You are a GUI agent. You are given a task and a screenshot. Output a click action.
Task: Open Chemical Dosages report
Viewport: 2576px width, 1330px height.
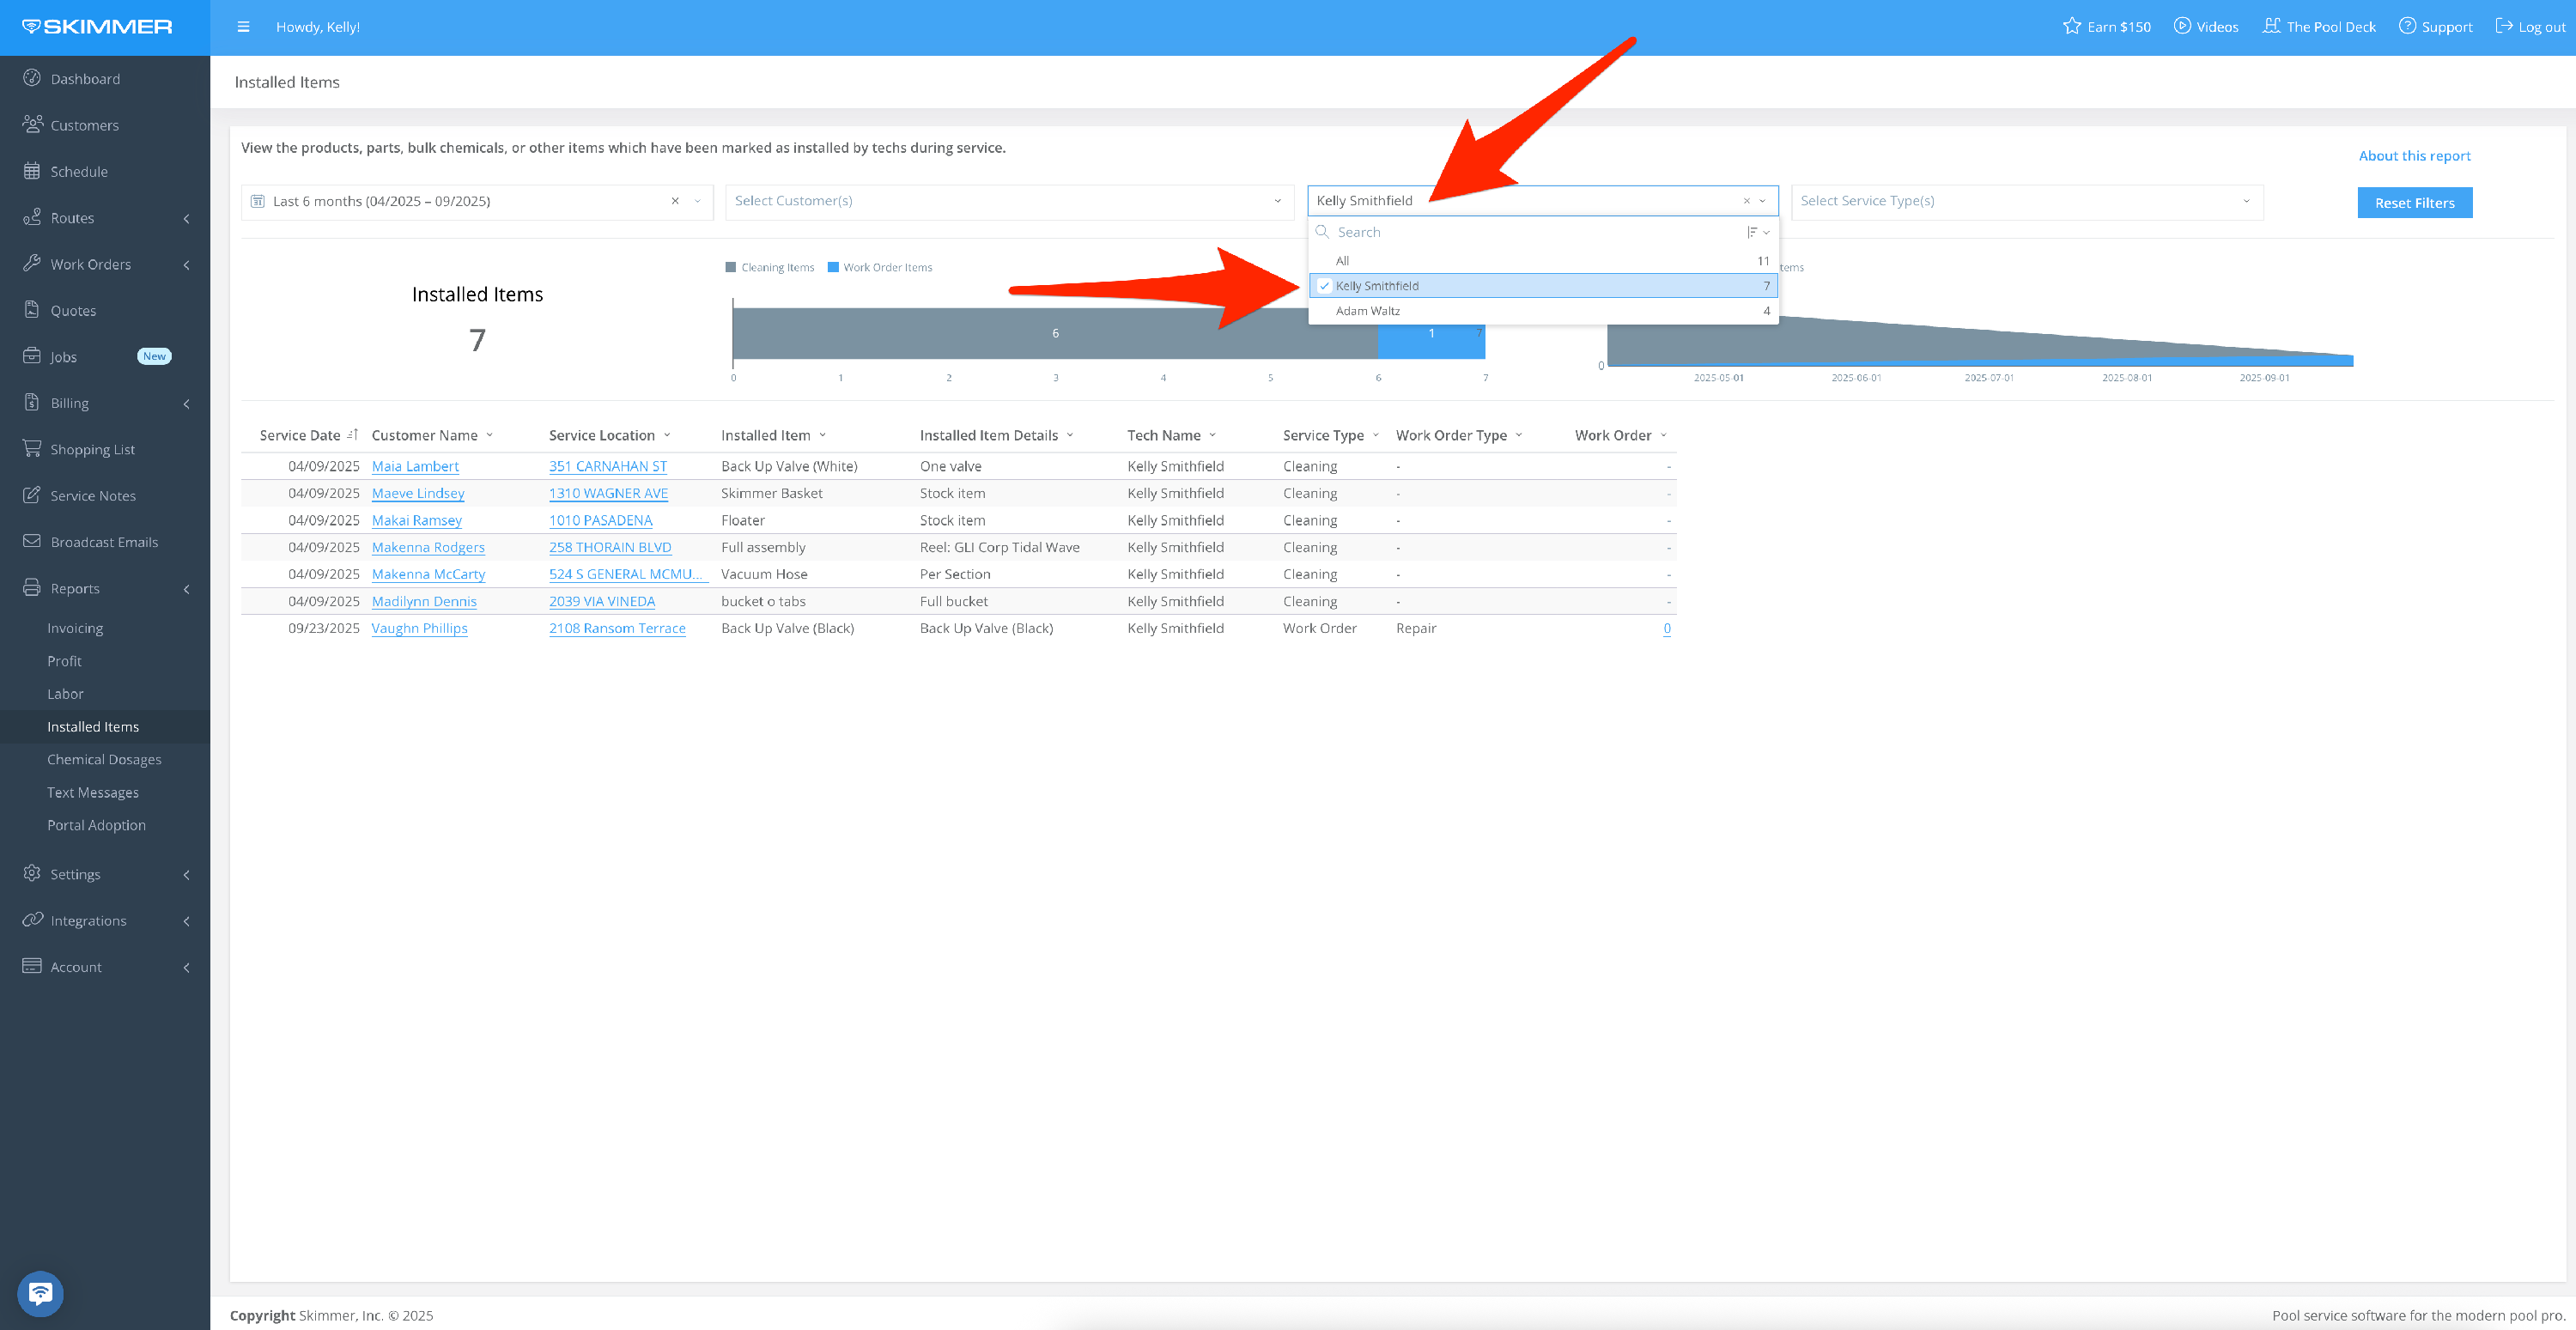point(104,759)
